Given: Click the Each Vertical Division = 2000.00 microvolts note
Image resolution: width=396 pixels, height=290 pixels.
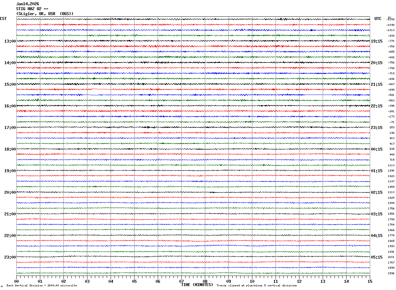Looking at the screenshot, I should [42, 285].
